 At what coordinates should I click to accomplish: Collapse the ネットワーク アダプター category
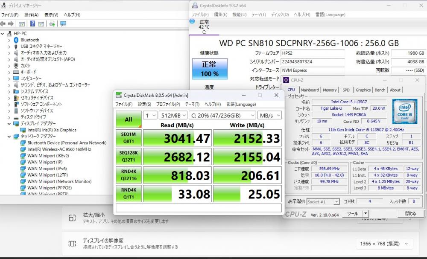pyautogui.click(x=9, y=136)
